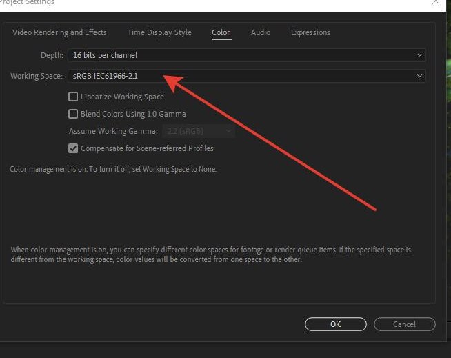Open the Time Display Style tab
The width and height of the screenshot is (451, 358).
tap(159, 32)
